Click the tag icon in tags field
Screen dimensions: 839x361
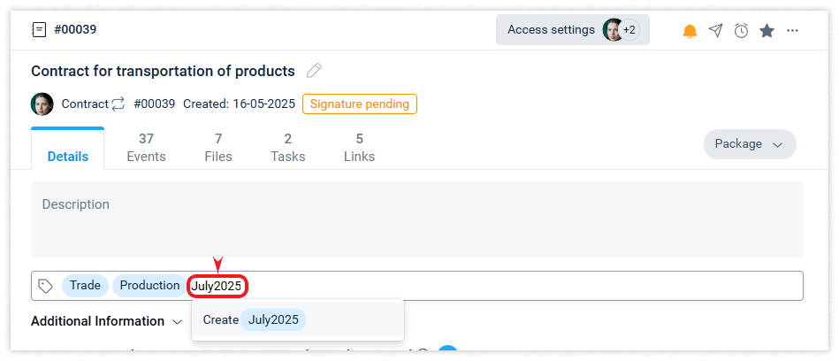[x=46, y=286]
